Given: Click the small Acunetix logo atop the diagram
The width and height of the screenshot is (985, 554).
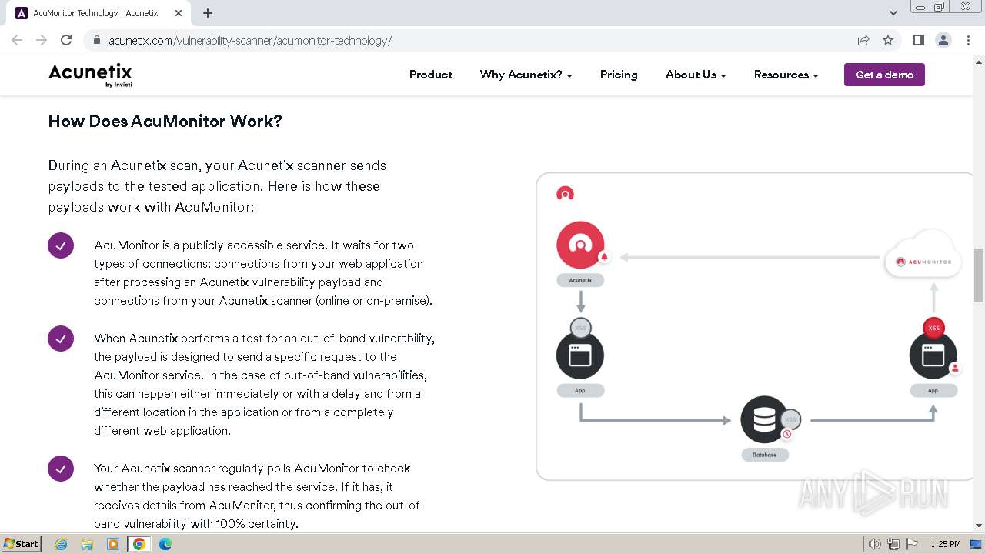Looking at the screenshot, I should click(566, 193).
